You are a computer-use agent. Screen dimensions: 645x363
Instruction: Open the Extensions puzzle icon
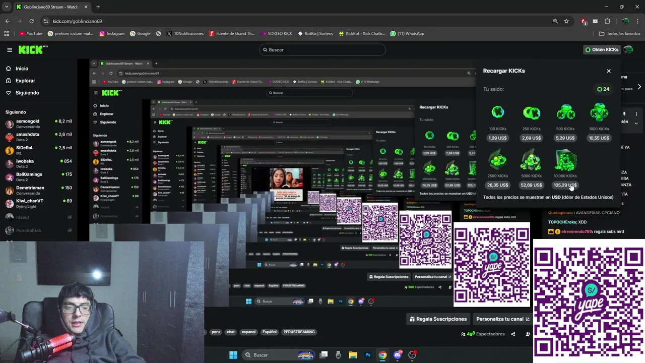[x=607, y=21]
